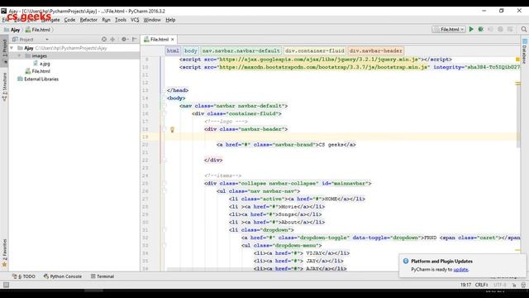Open Project panel gear settings

click(x=124, y=39)
